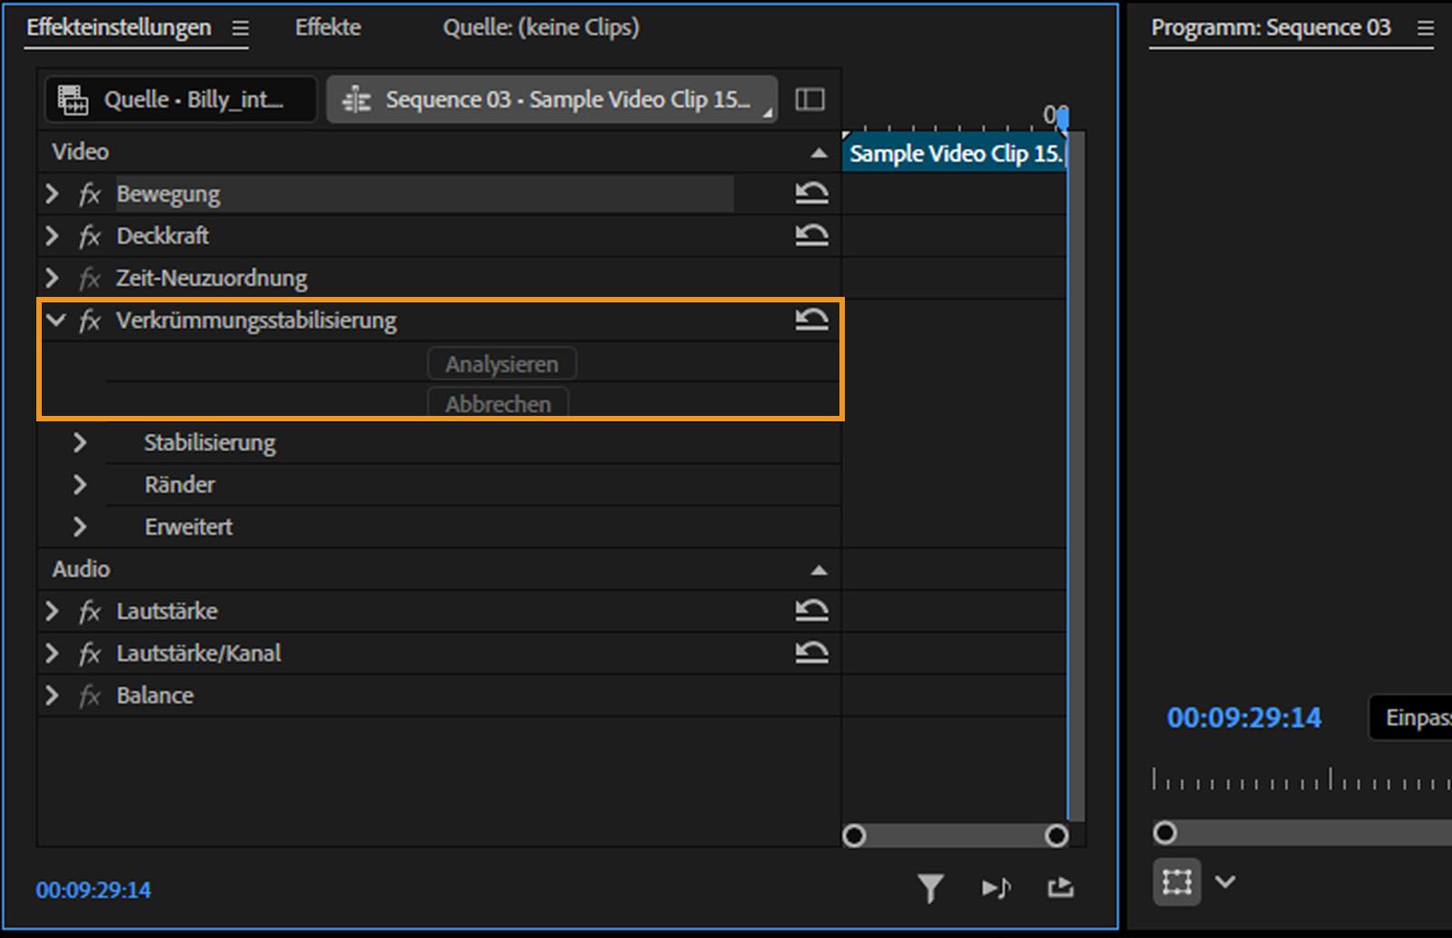The height and width of the screenshot is (938, 1452).
Task: Expand the Balance effect
Action: (53, 696)
